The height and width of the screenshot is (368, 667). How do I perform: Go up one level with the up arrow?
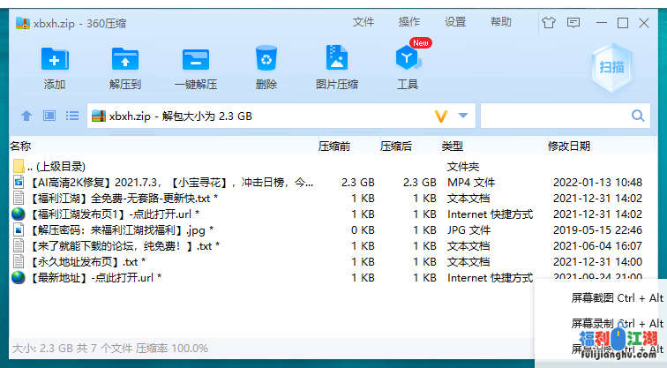pyautogui.click(x=26, y=116)
